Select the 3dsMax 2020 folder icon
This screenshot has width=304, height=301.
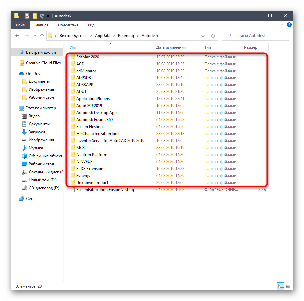click(x=73, y=57)
